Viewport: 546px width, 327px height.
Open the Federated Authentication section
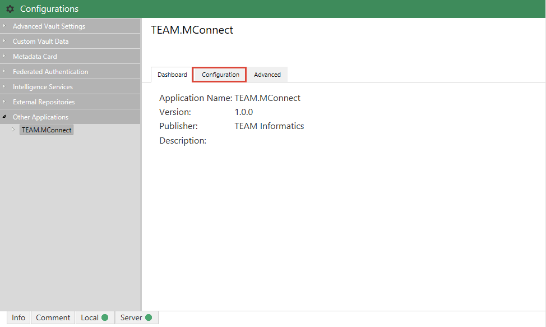[50, 72]
